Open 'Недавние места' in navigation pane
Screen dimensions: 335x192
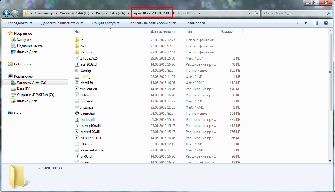[30, 46]
